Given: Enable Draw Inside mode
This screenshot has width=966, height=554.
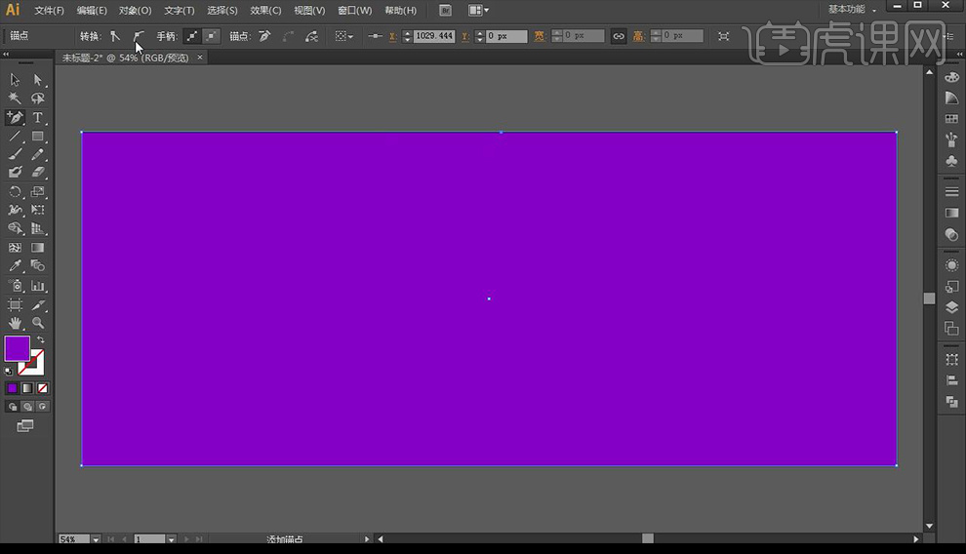Looking at the screenshot, I should point(42,407).
